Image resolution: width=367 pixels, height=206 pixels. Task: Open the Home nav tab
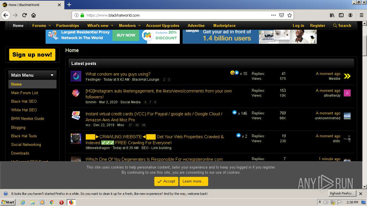click(18, 25)
